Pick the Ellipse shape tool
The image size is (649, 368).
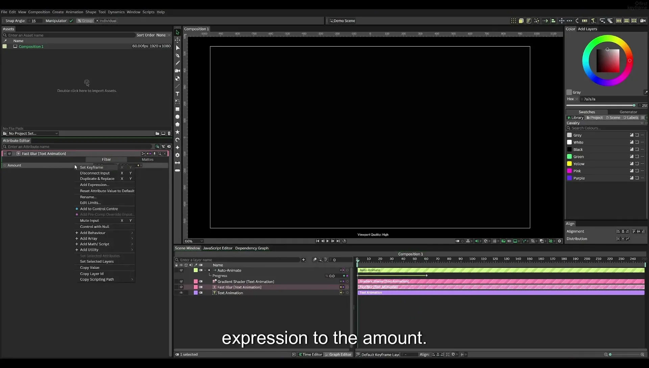pyautogui.click(x=177, y=117)
